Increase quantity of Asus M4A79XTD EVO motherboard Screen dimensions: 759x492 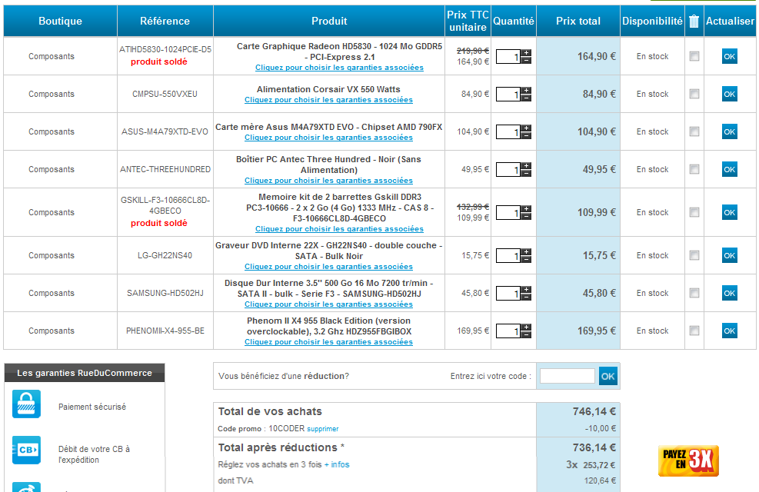click(x=526, y=128)
